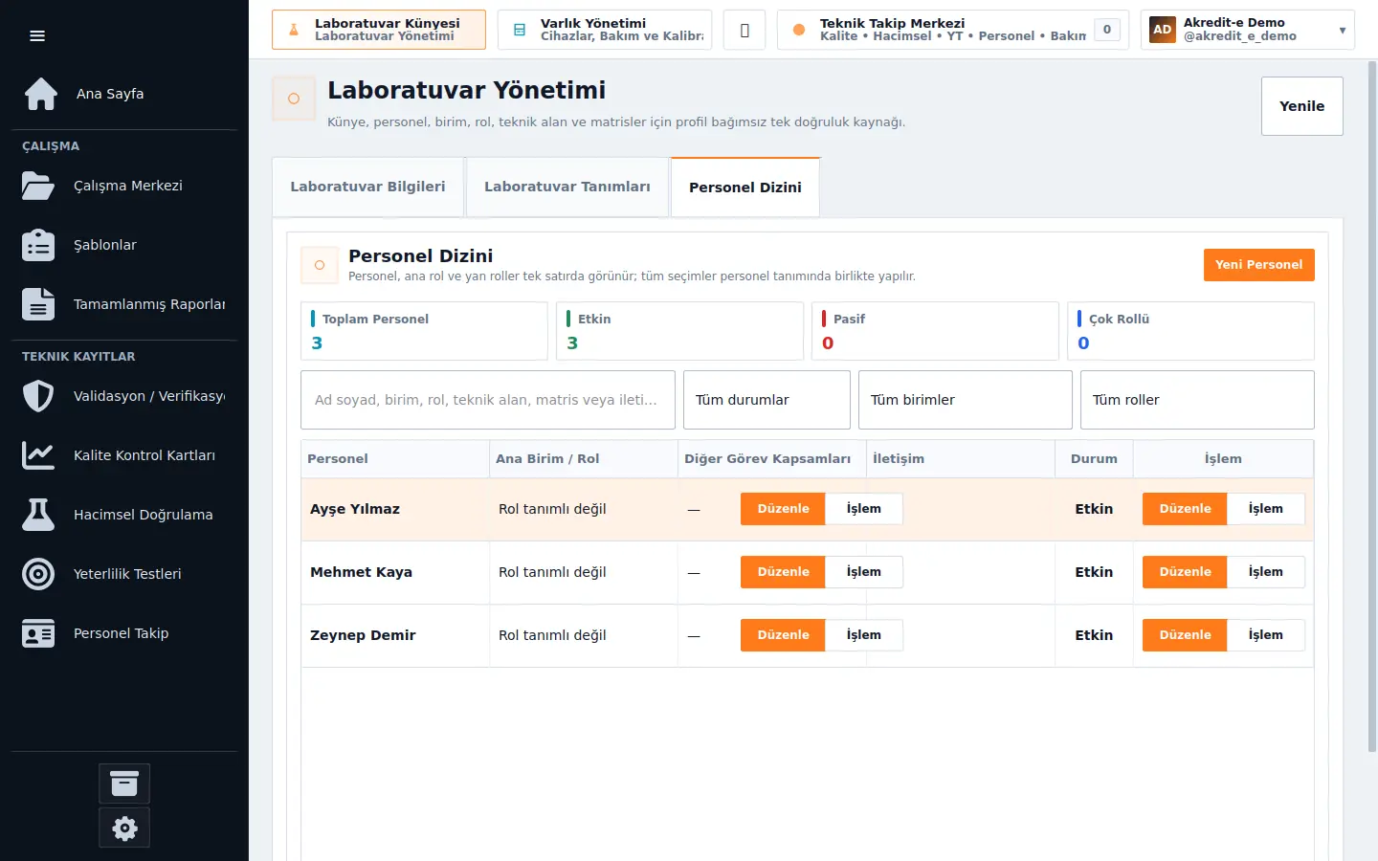Open Varlık Yönetimi top module
The height and width of the screenshot is (861, 1378).
605,30
